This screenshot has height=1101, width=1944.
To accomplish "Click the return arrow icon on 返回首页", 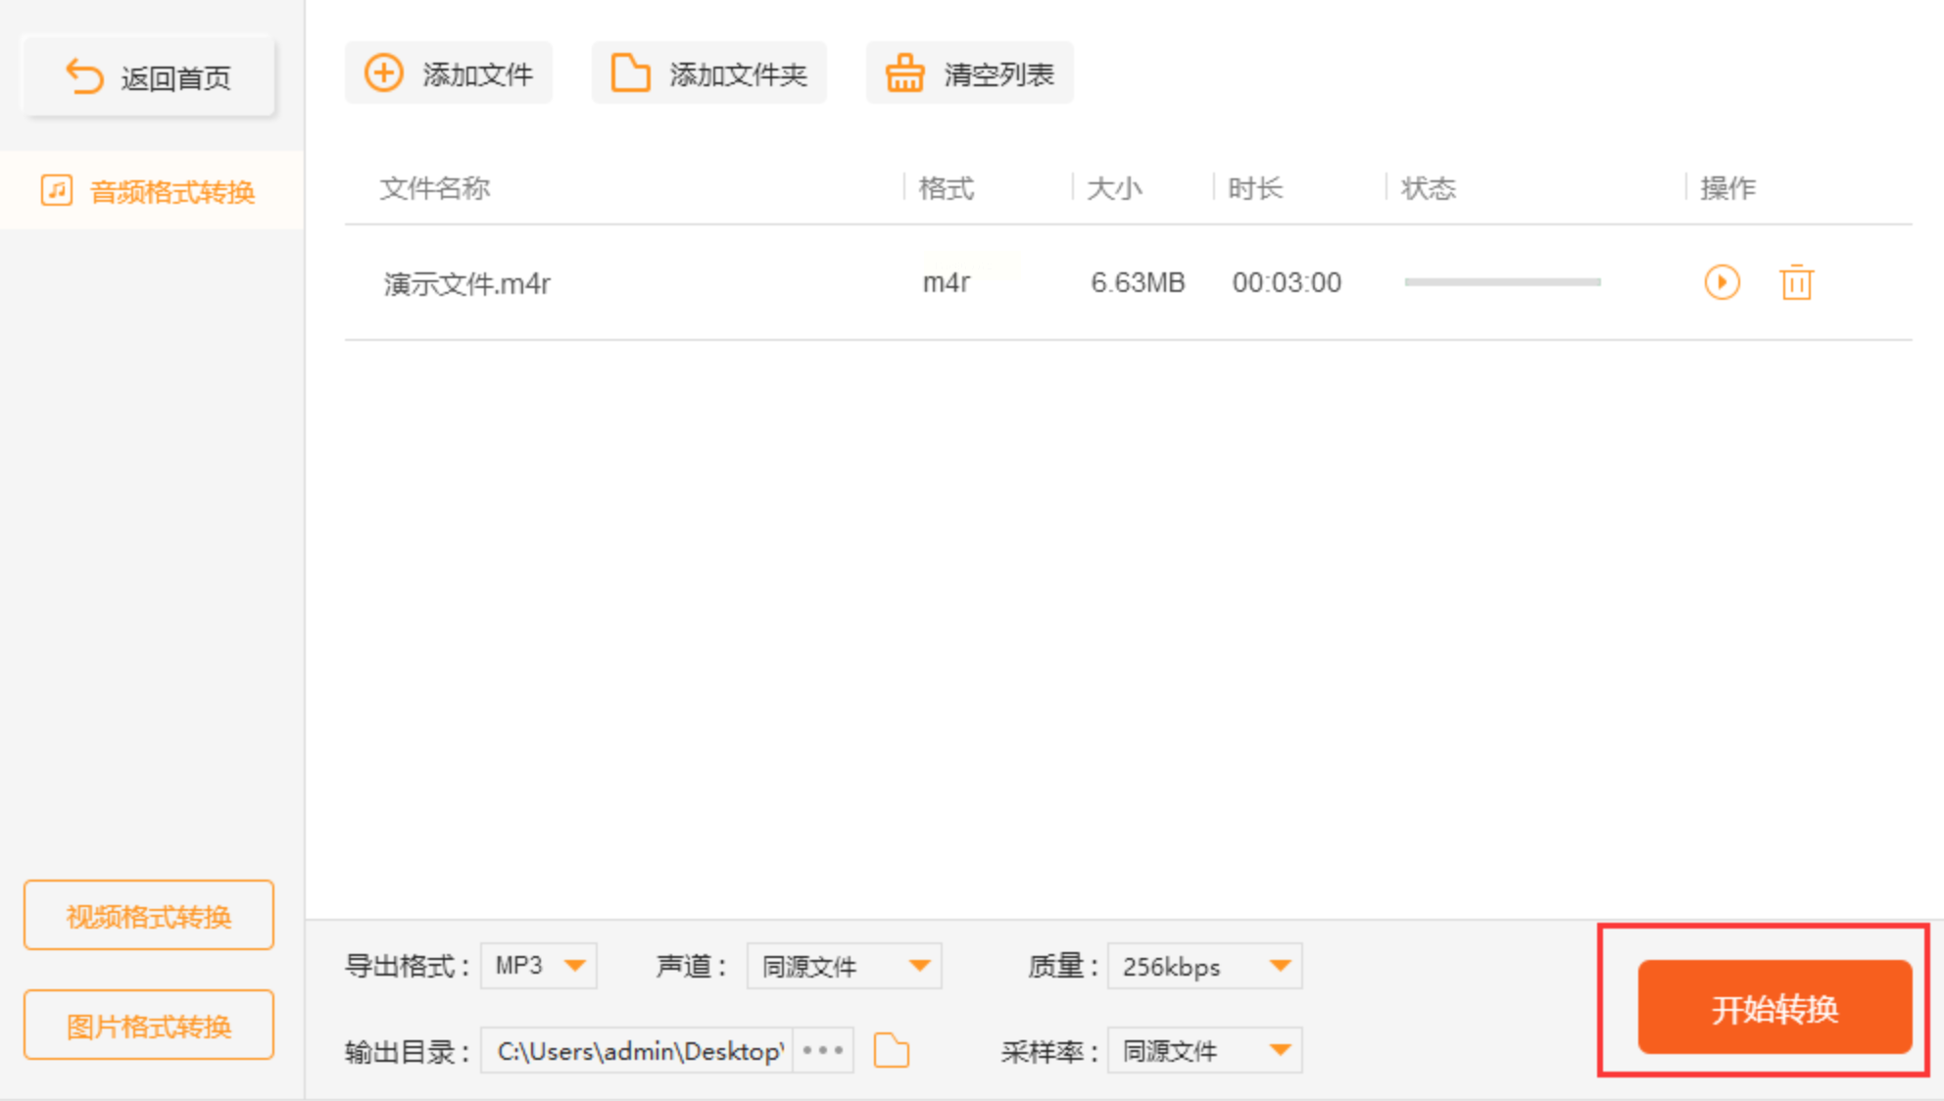I will (x=84, y=76).
